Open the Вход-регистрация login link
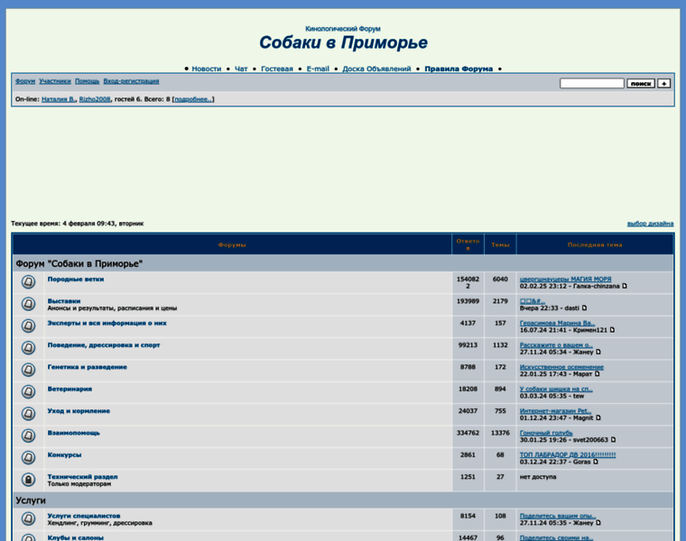The width and height of the screenshot is (686, 541). point(133,81)
